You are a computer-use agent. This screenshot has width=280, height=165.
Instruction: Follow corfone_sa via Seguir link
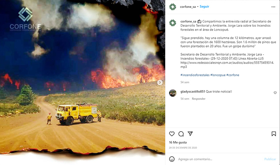(204, 6)
